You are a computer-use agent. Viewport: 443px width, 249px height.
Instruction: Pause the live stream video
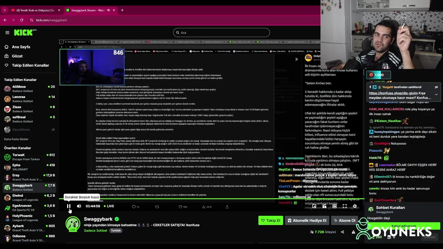point(69,206)
